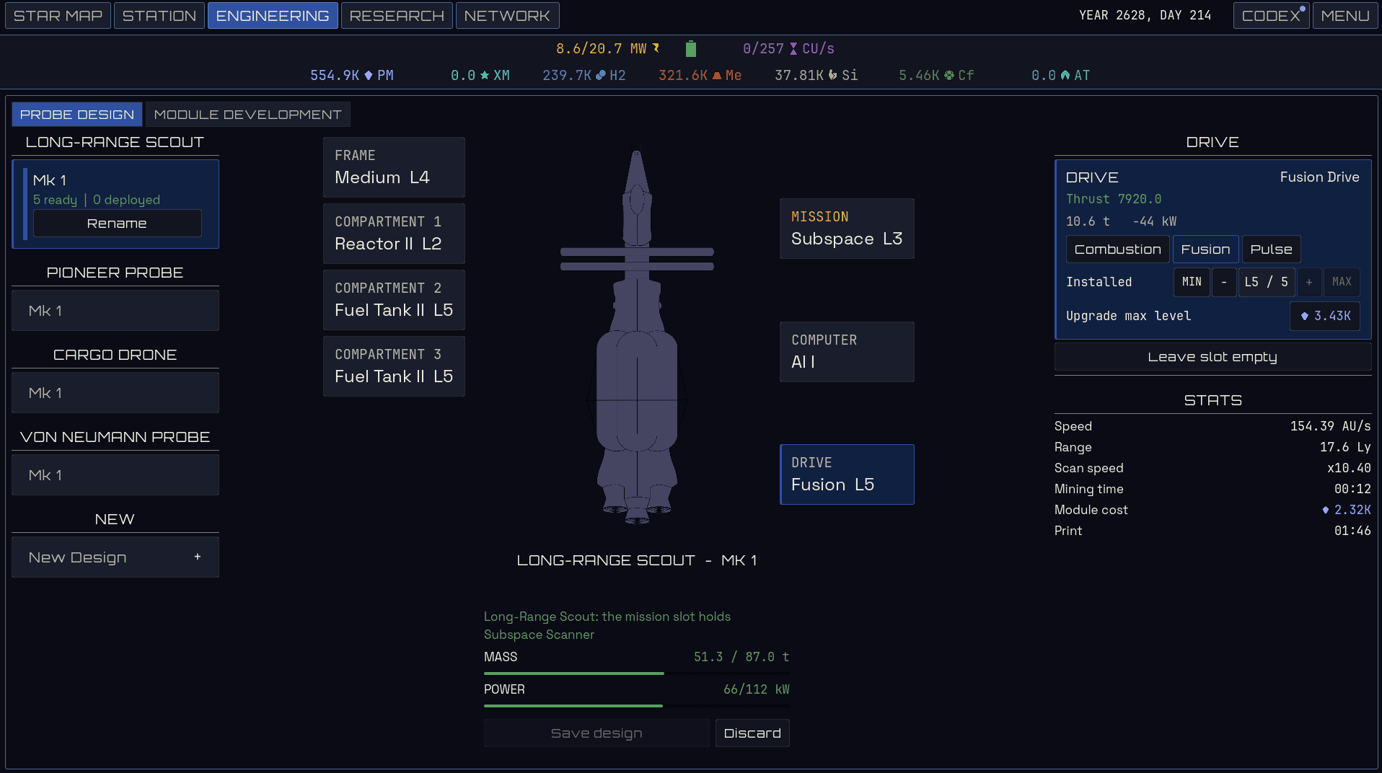Open the Star Map tab
The image size is (1382, 773).
58,16
